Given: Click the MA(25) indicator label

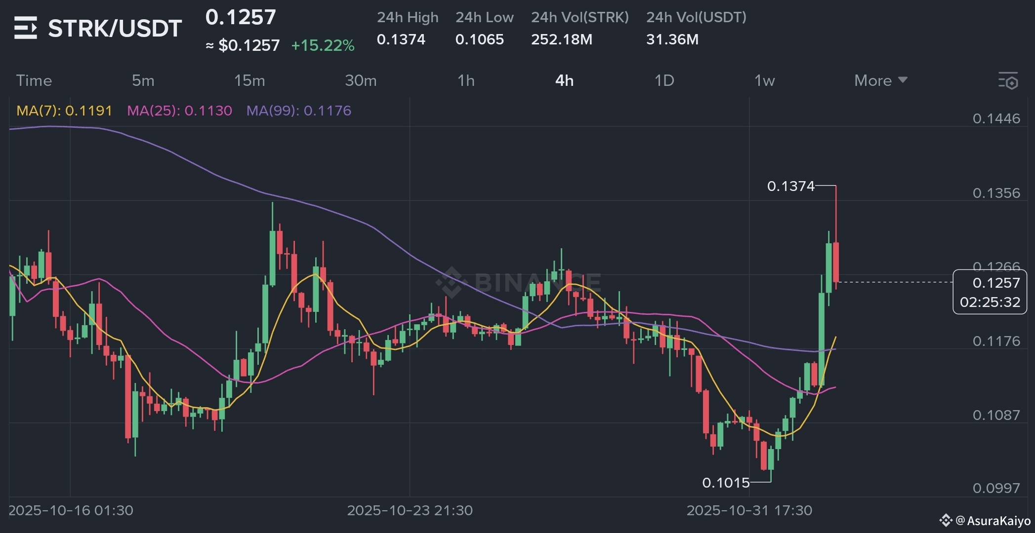Looking at the screenshot, I should (179, 111).
